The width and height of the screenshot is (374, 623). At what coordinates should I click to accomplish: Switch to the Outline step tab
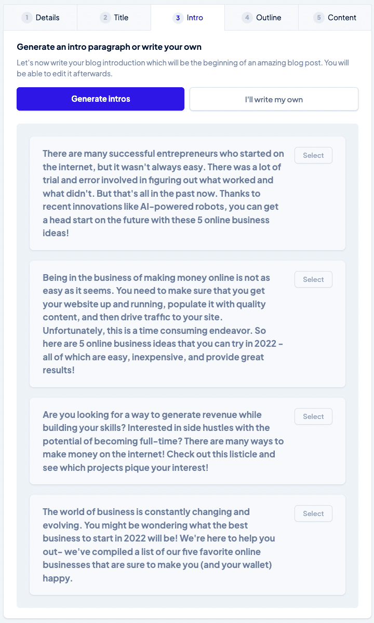(262, 18)
